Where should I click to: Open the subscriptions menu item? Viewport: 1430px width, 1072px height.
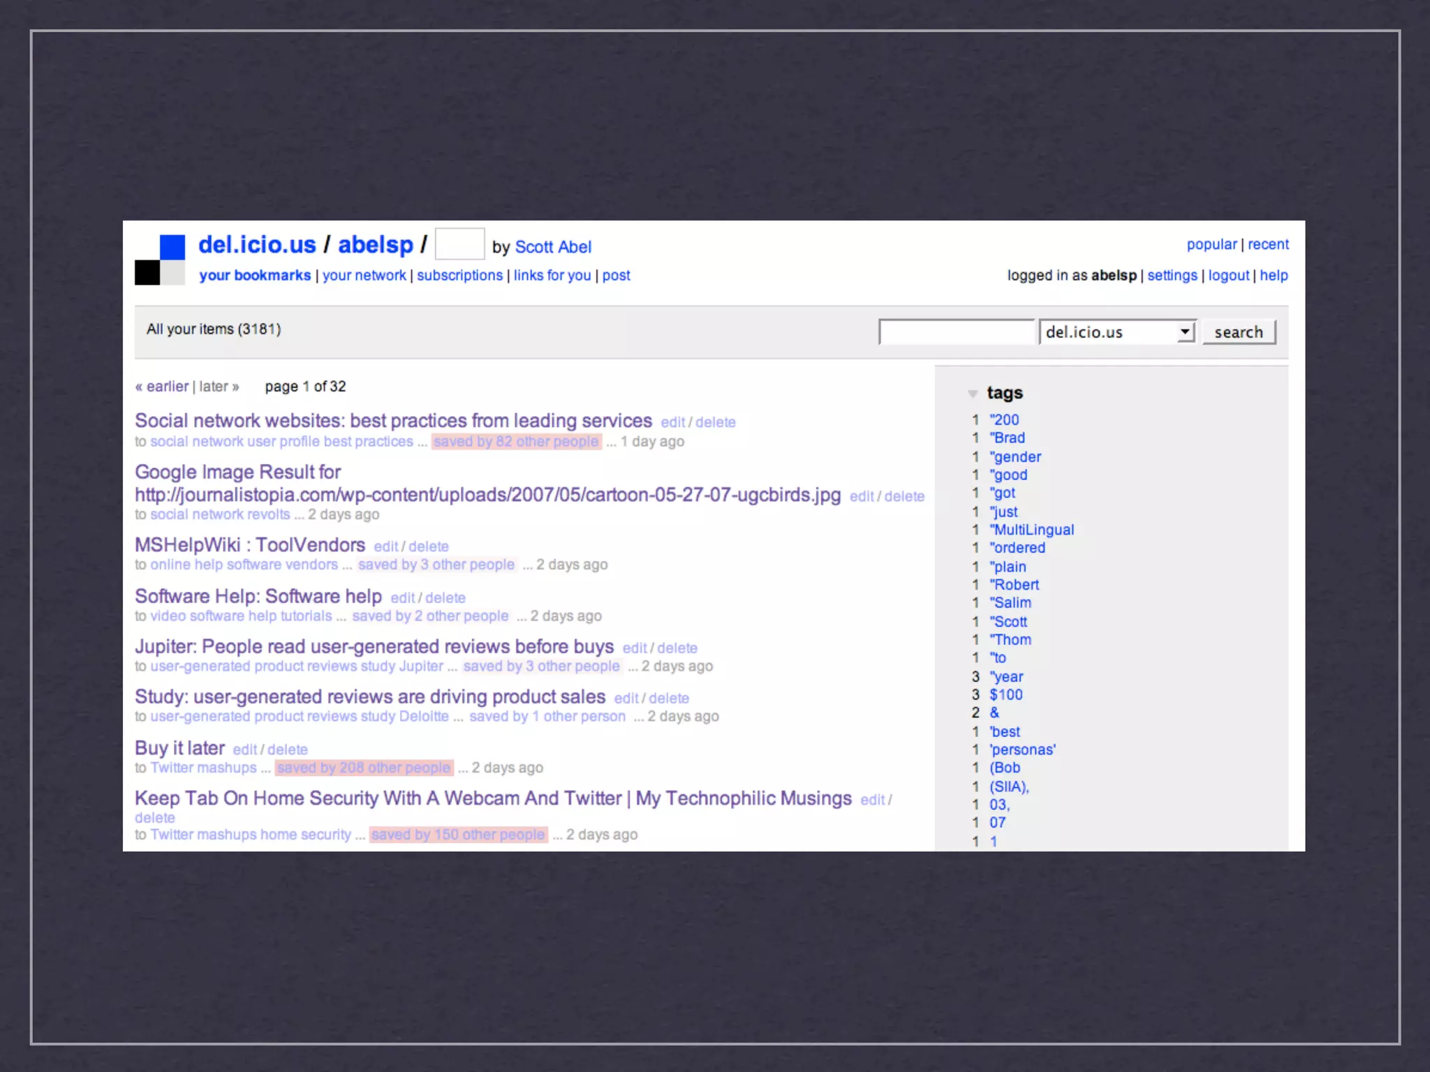[x=459, y=276]
